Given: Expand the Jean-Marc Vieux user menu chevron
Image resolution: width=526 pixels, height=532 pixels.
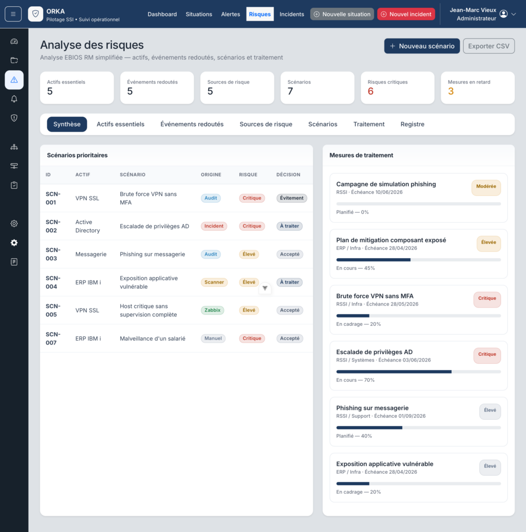Looking at the screenshot, I should tap(514, 14).
